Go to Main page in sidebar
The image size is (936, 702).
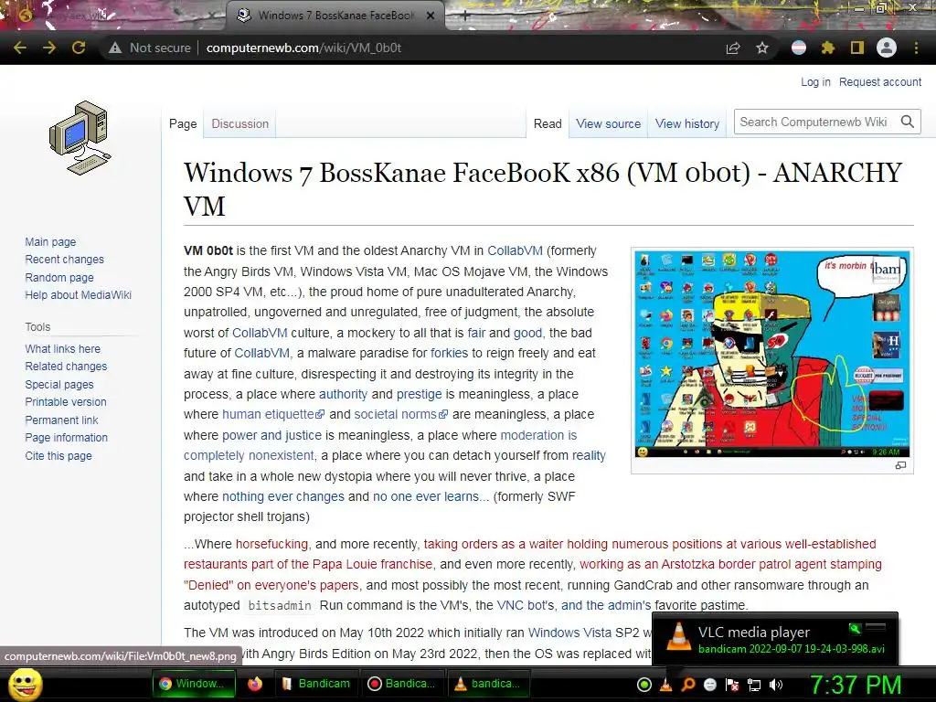[x=51, y=241]
